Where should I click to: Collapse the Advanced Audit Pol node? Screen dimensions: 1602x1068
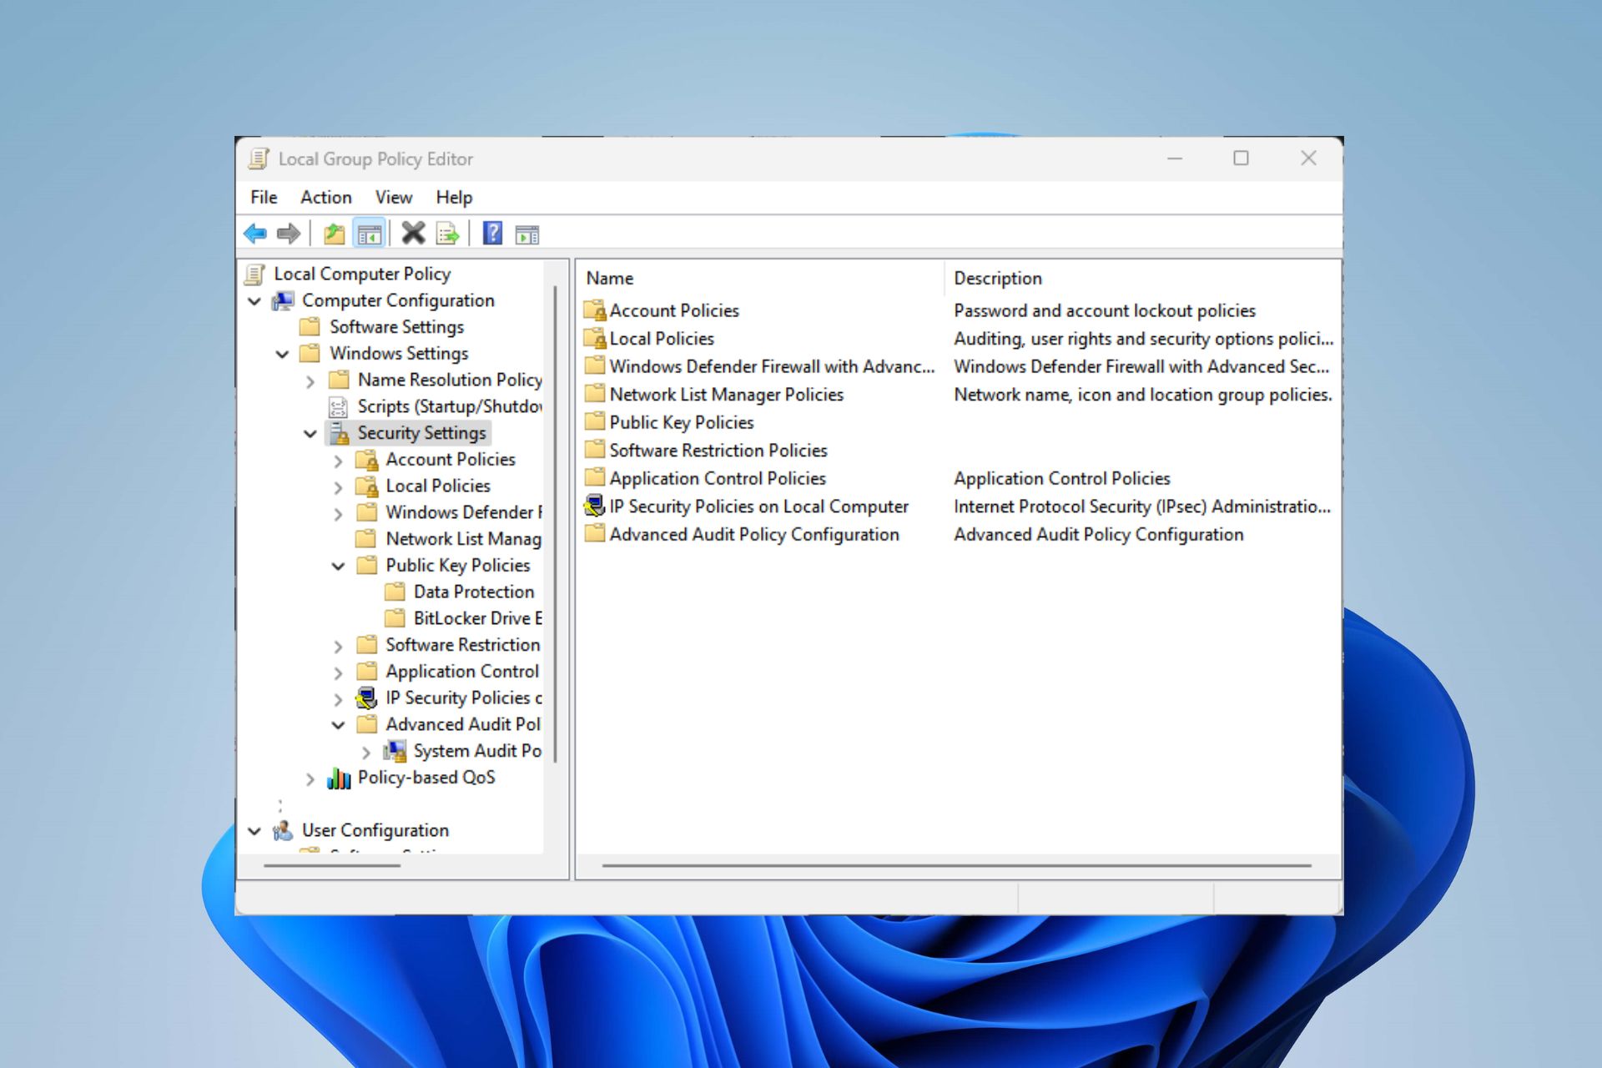pyautogui.click(x=339, y=723)
